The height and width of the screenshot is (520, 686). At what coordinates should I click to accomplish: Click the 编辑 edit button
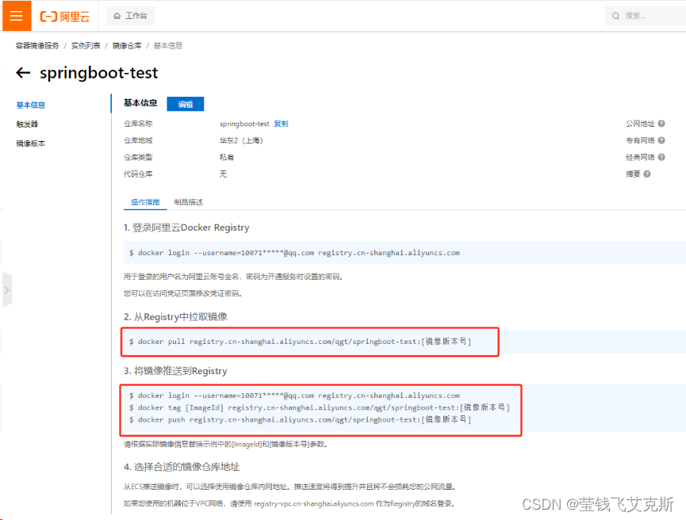pos(185,104)
